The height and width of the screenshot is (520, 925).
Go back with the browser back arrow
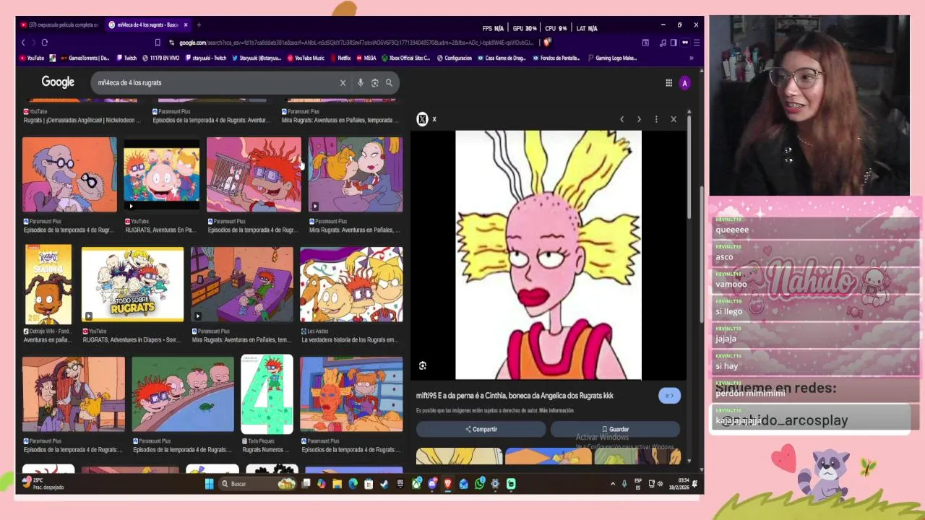click(23, 43)
